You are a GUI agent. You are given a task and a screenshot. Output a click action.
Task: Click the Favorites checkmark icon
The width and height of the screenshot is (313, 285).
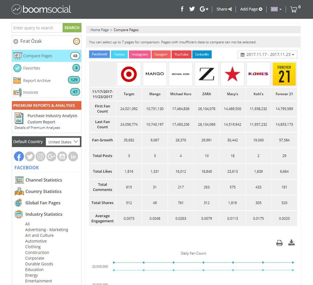pos(17,68)
